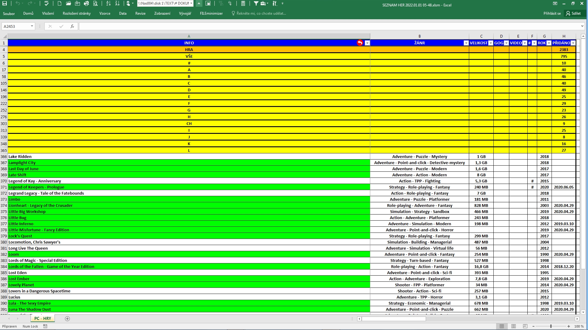Open the VIDEO column filter dropdown

point(525,43)
